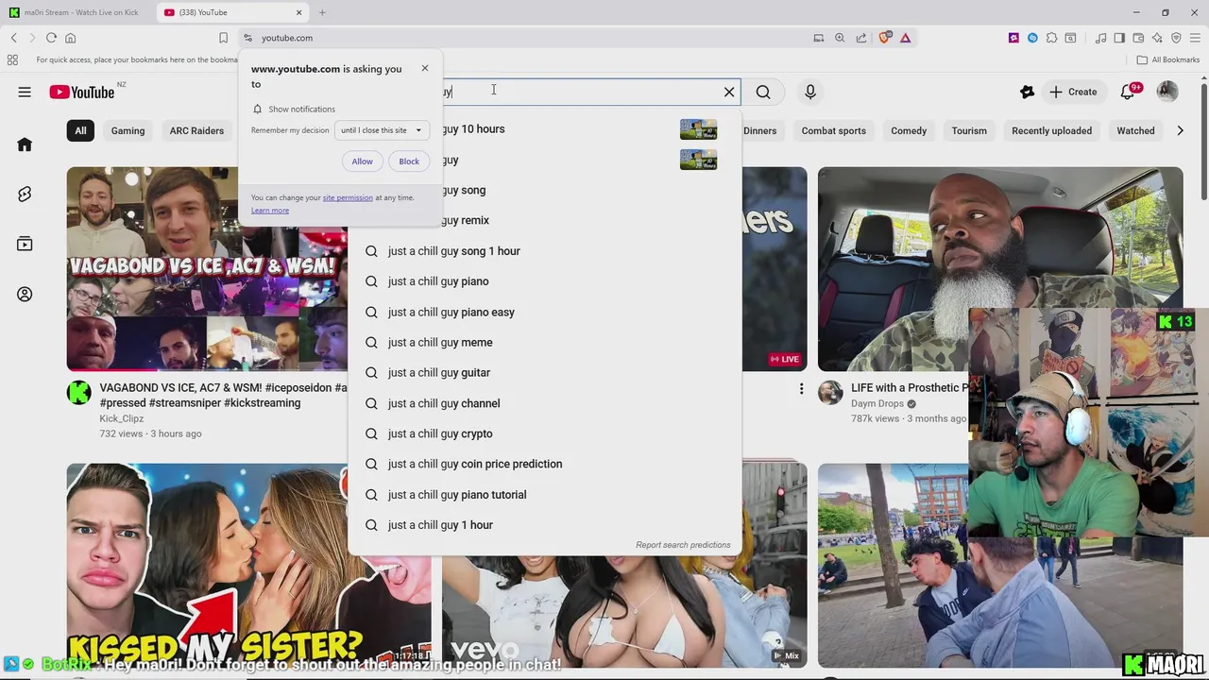Image resolution: width=1209 pixels, height=680 pixels.
Task: Click Report search predictions
Action: [683, 545]
